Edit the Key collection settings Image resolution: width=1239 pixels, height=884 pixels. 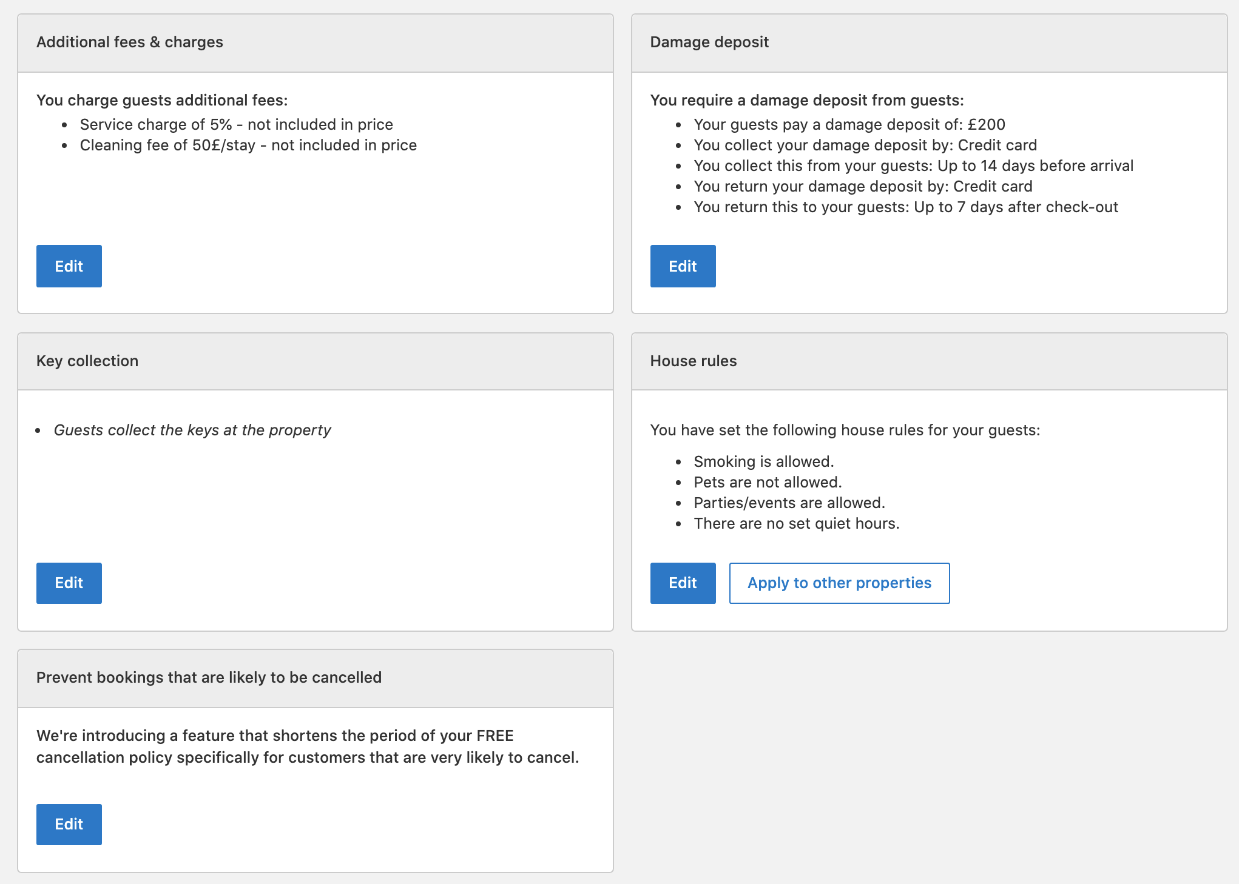tap(69, 583)
